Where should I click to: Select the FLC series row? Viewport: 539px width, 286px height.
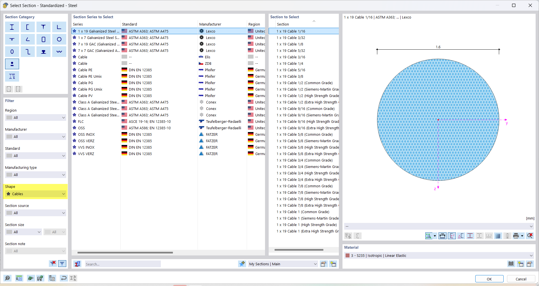tap(168, 122)
